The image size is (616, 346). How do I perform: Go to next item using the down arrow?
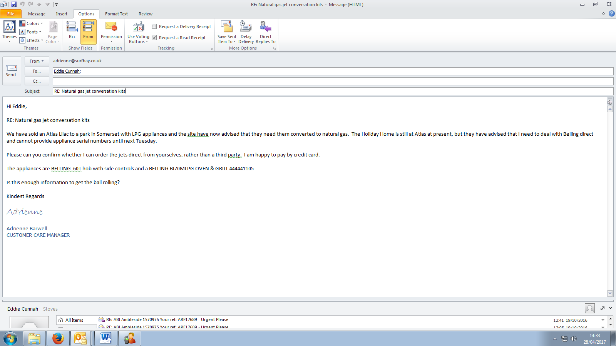(47, 4)
